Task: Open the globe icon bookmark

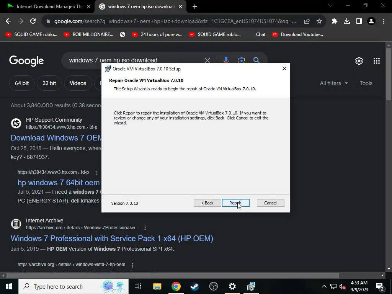Action: click(122, 34)
